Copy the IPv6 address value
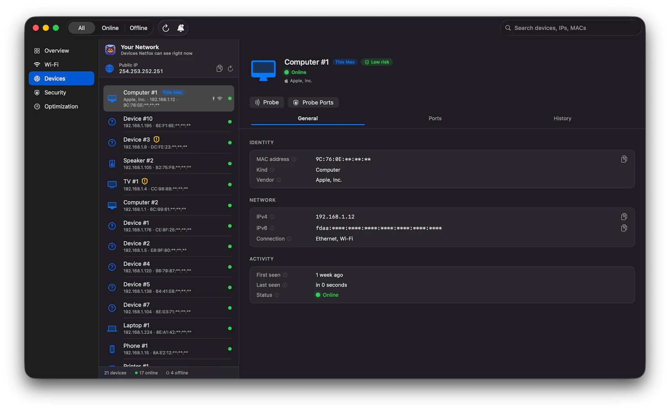670x411 pixels. point(624,228)
